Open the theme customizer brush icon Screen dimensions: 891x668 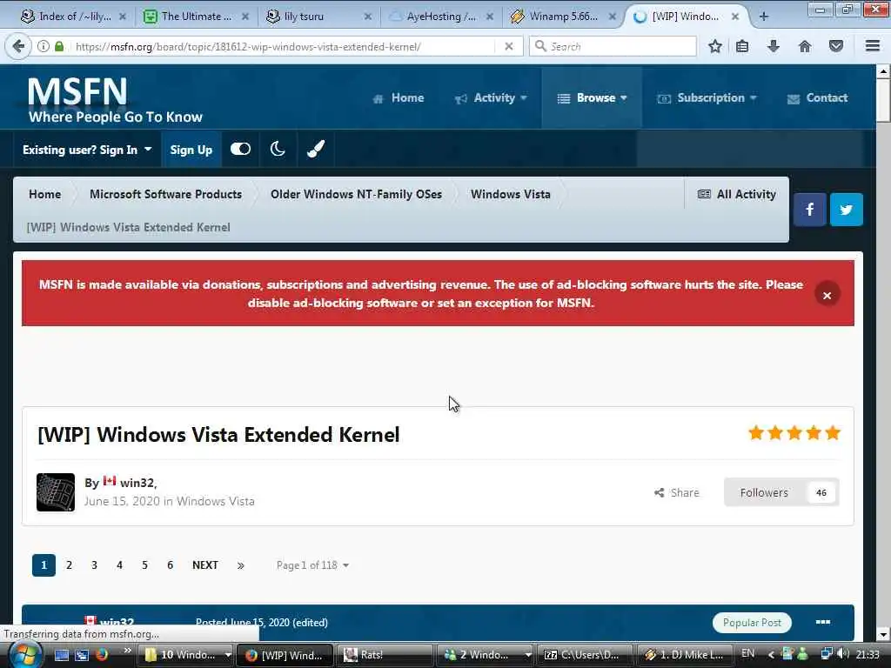coord(315,149)
